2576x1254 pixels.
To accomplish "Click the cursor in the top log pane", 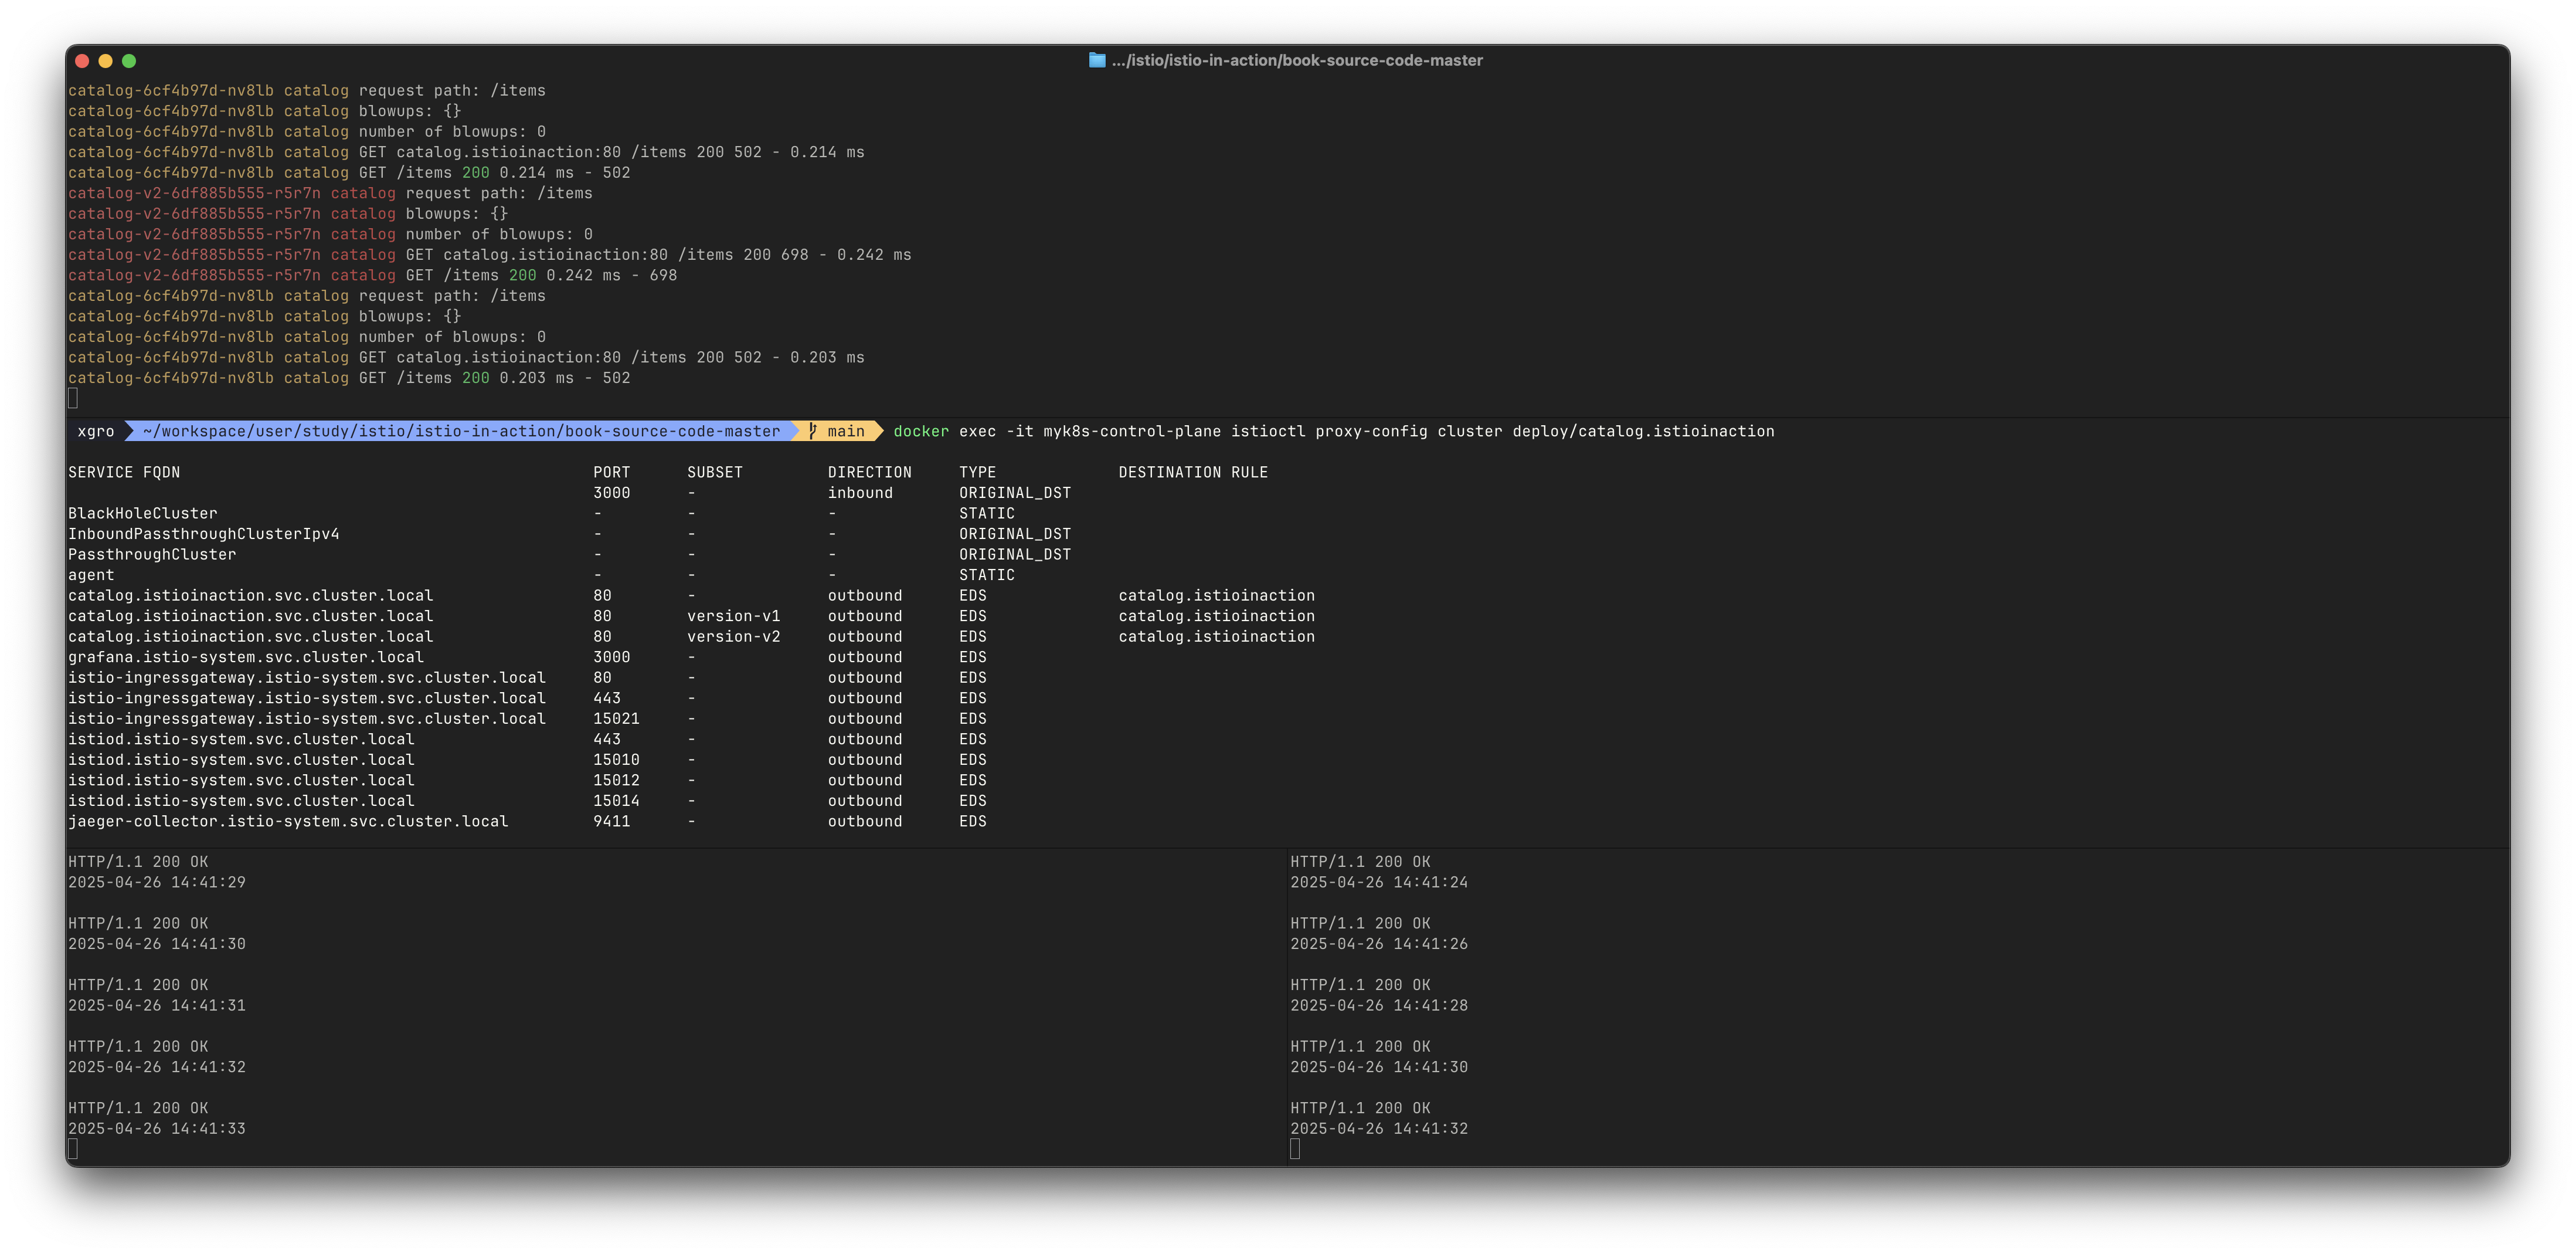I will coord(73,398).
